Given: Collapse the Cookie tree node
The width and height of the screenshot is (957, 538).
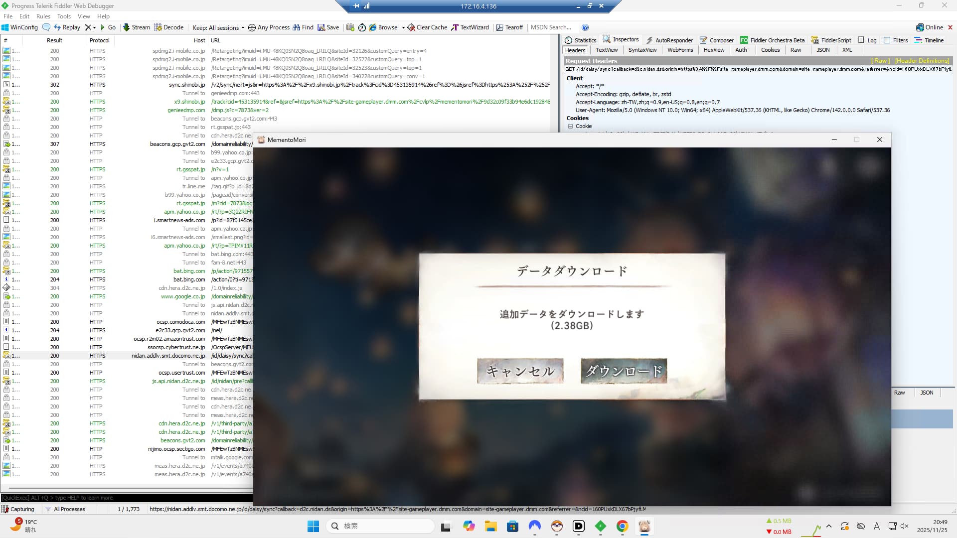Looking at the screenshot, I should (570, 126).
